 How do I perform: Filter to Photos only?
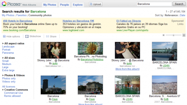pos(9,78)
